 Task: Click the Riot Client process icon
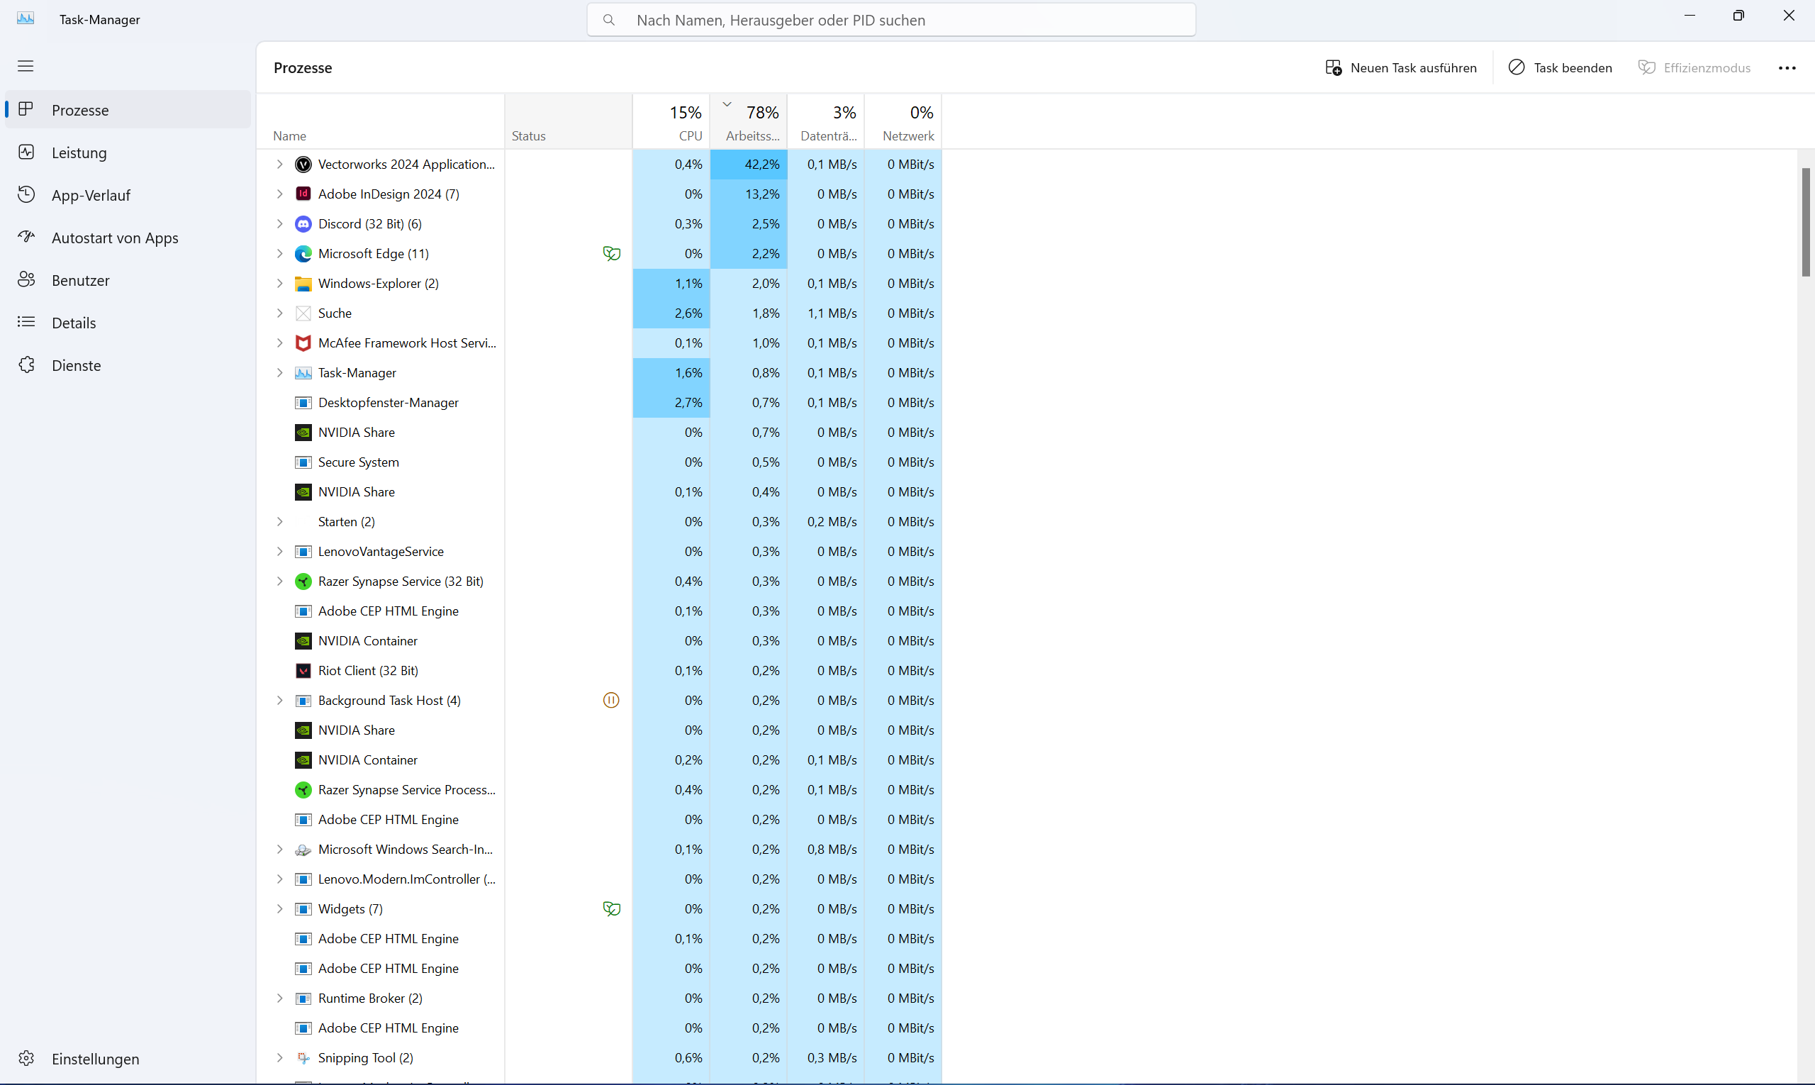(x=303, y=670)
